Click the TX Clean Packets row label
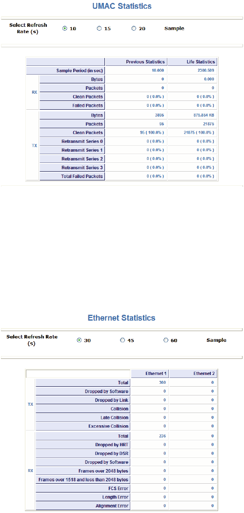 [72, 133]
